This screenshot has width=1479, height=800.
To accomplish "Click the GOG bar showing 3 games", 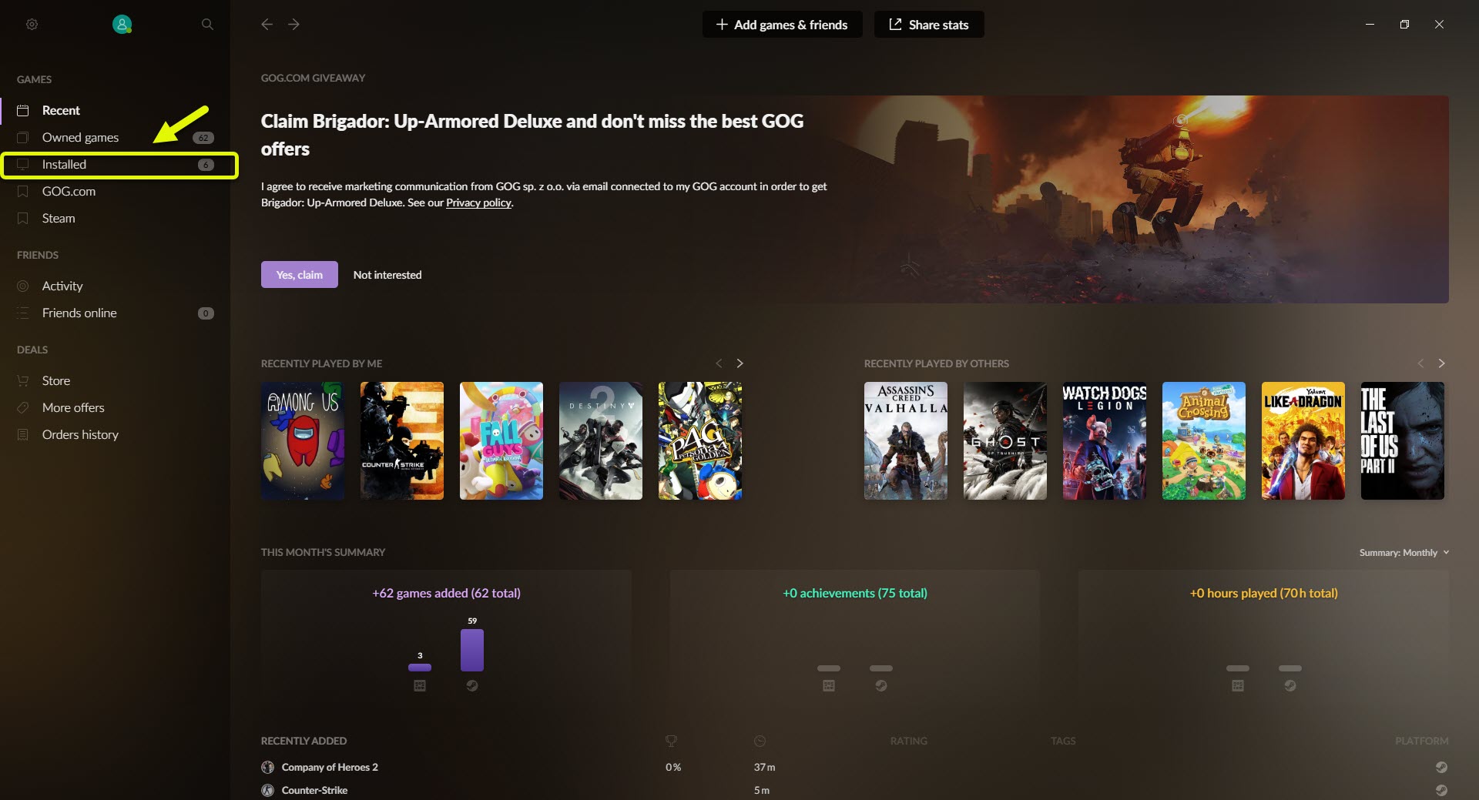I will (x=420, y=668).
